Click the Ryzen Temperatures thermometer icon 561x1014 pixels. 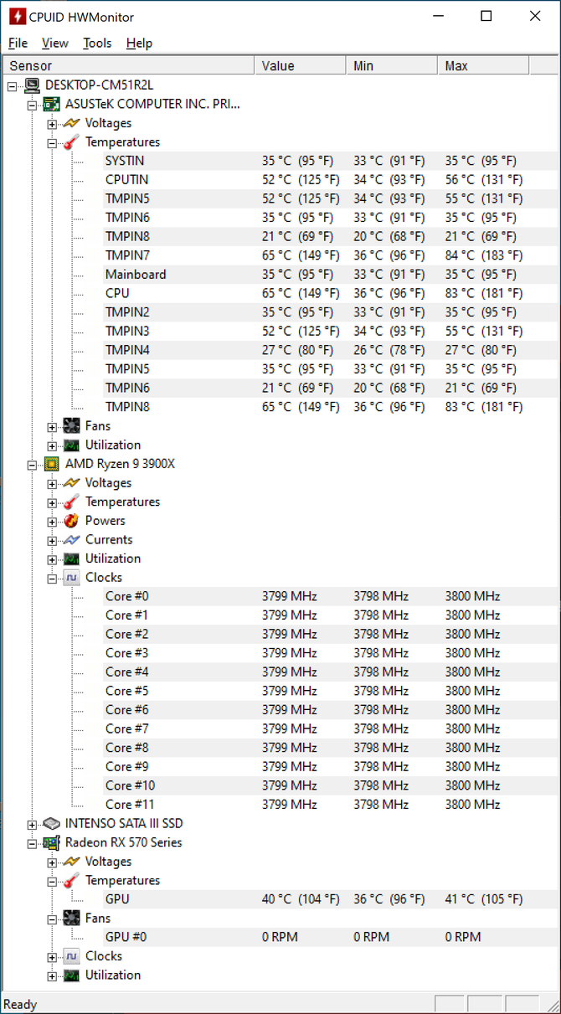point(72,502)
